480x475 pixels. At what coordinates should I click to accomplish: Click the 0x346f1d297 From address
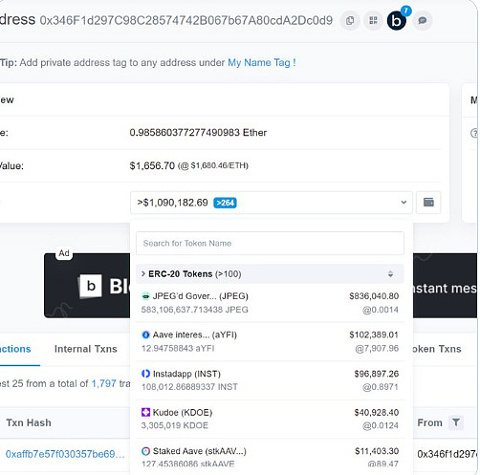447,454
